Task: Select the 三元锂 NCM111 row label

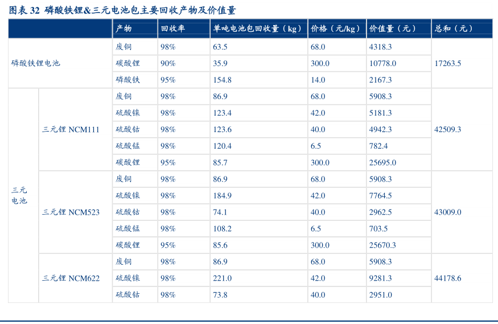Action: 71,129
